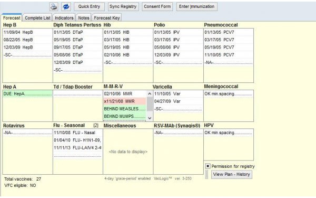This screenshot has height=198, width=316.
Task: Select the 01/13/05 HIB entry
Action: tap(128, 32)
